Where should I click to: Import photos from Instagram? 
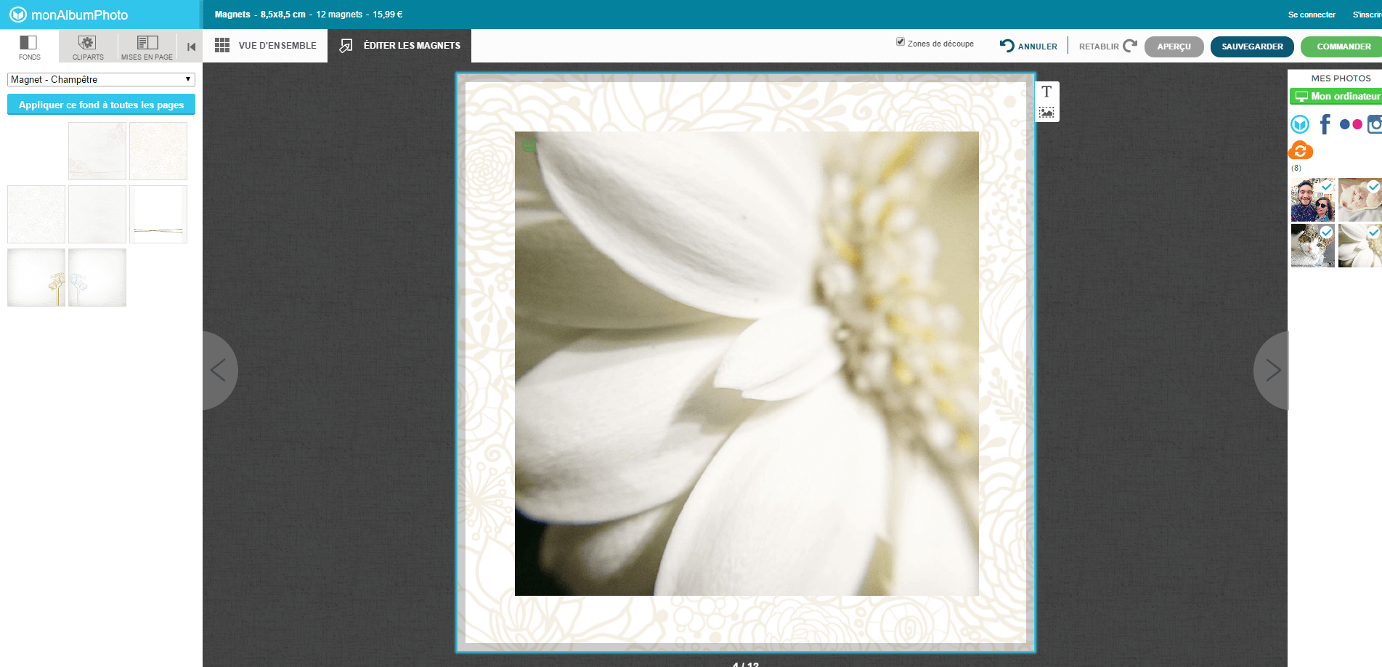(1374, 124)
